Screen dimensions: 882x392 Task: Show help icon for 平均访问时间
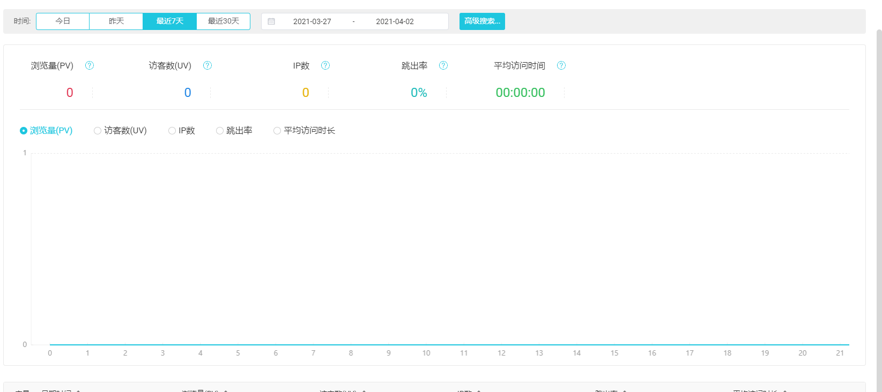(561, 65)
